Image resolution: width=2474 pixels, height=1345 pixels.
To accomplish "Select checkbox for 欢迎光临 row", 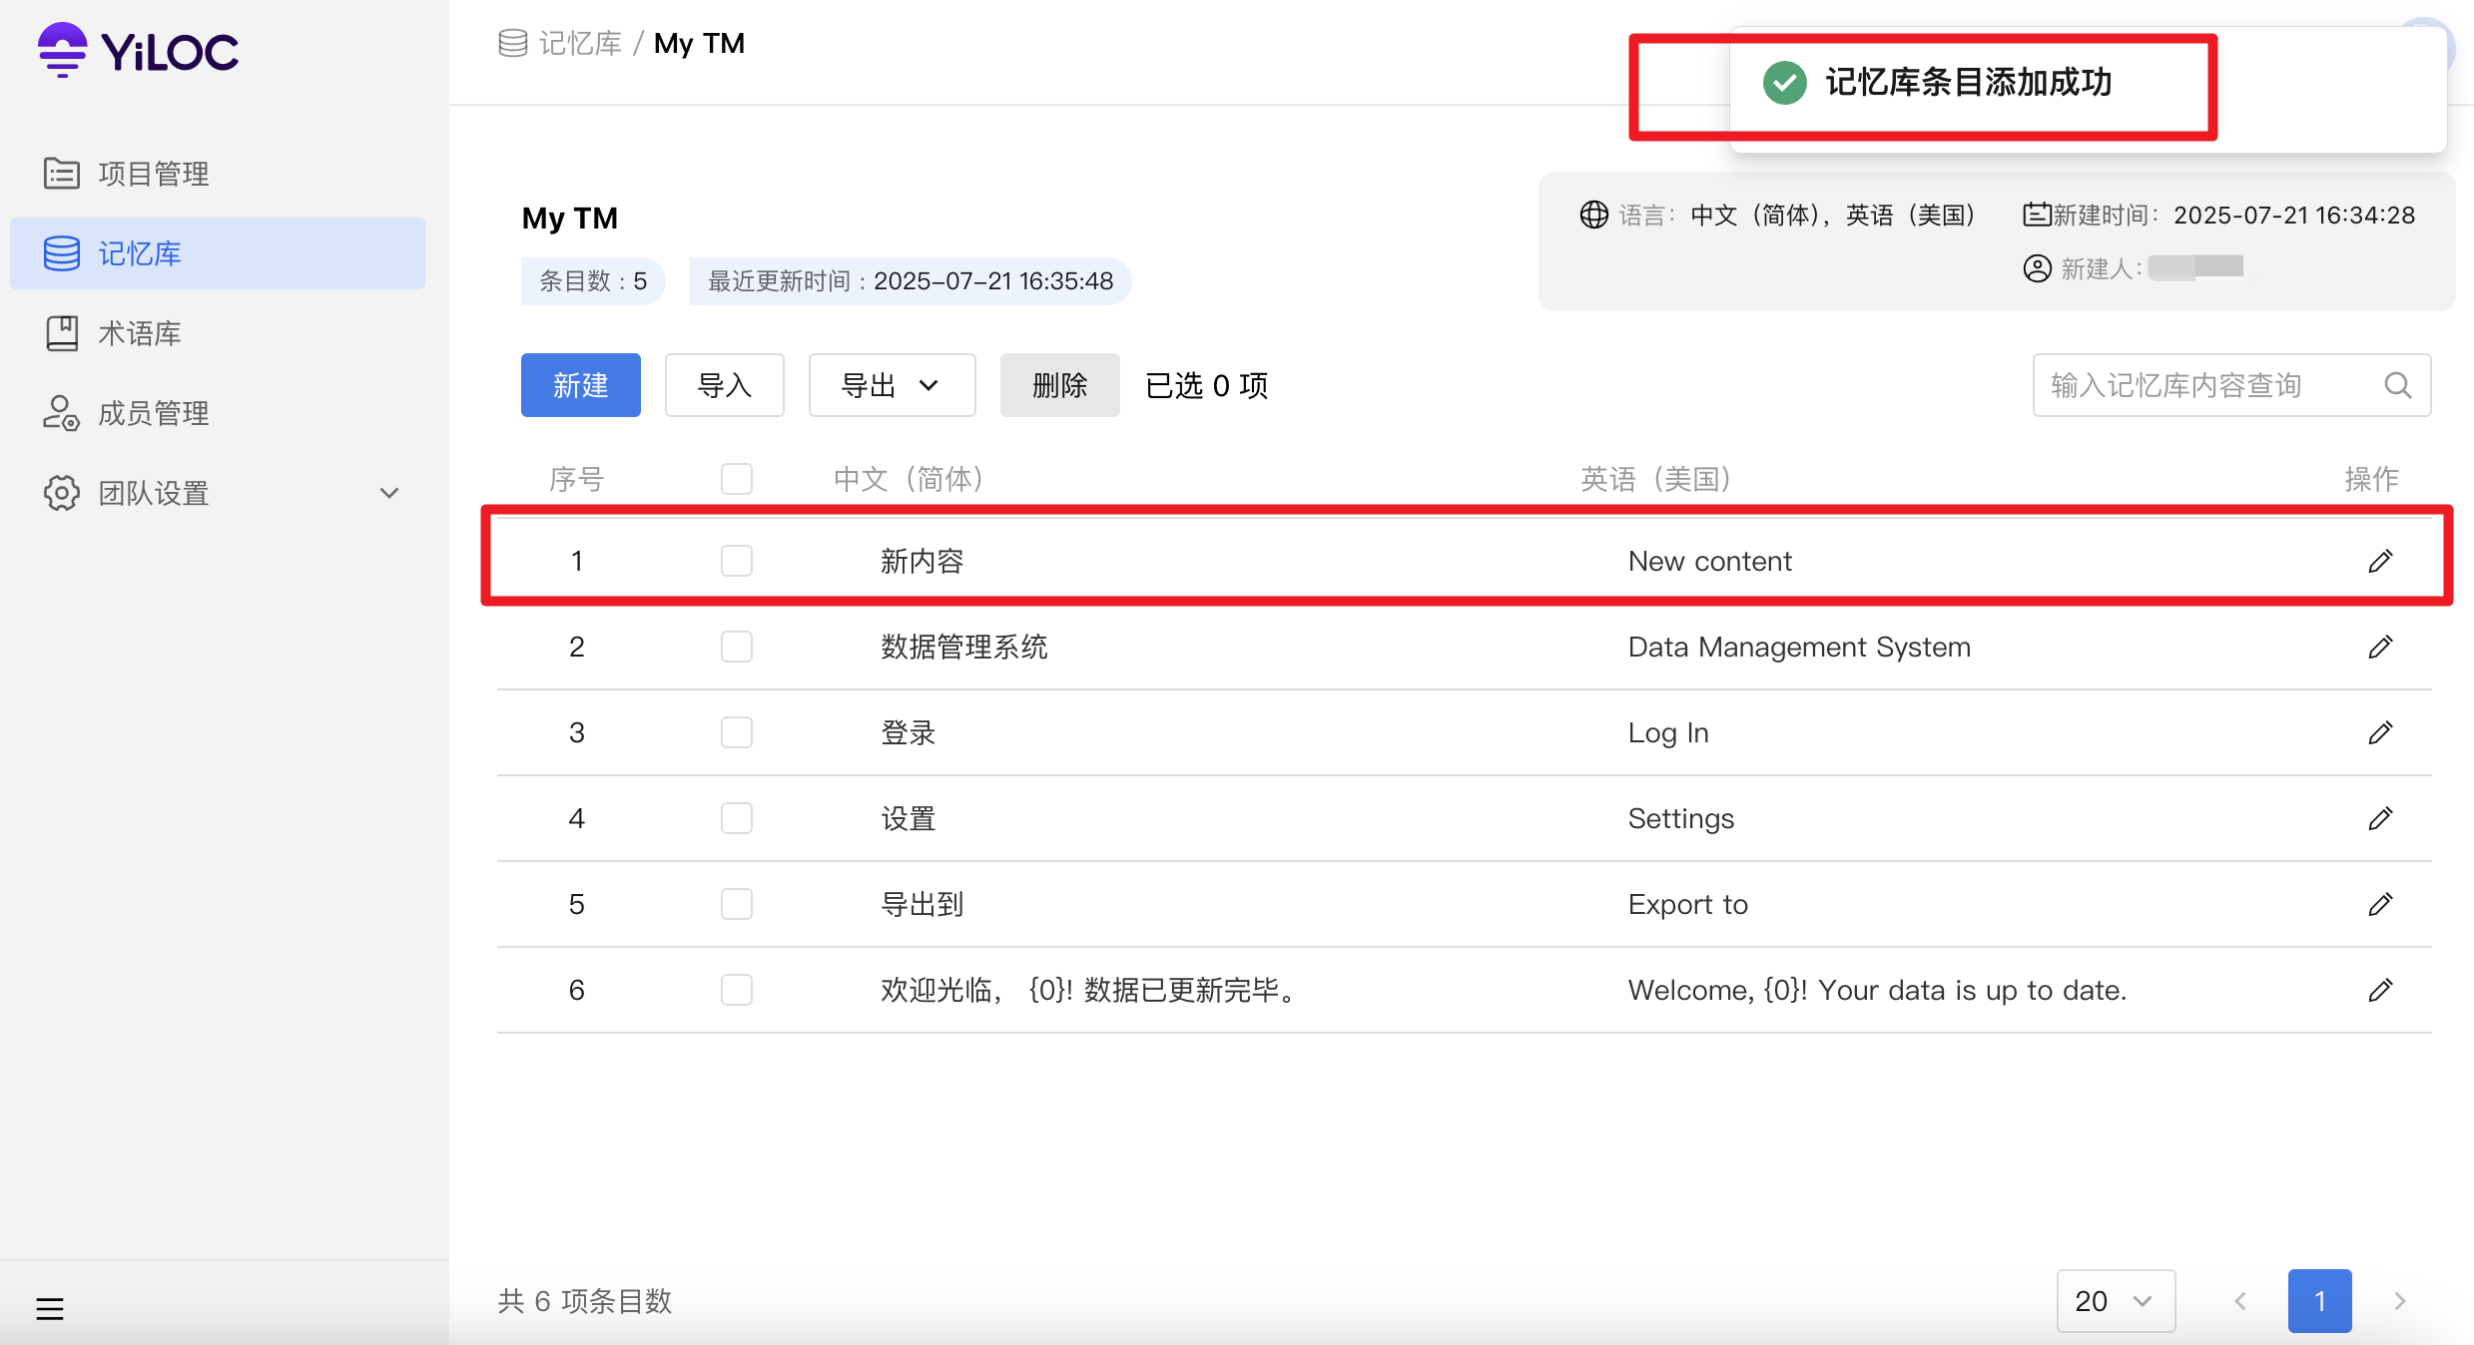I will tap(737, 990).
